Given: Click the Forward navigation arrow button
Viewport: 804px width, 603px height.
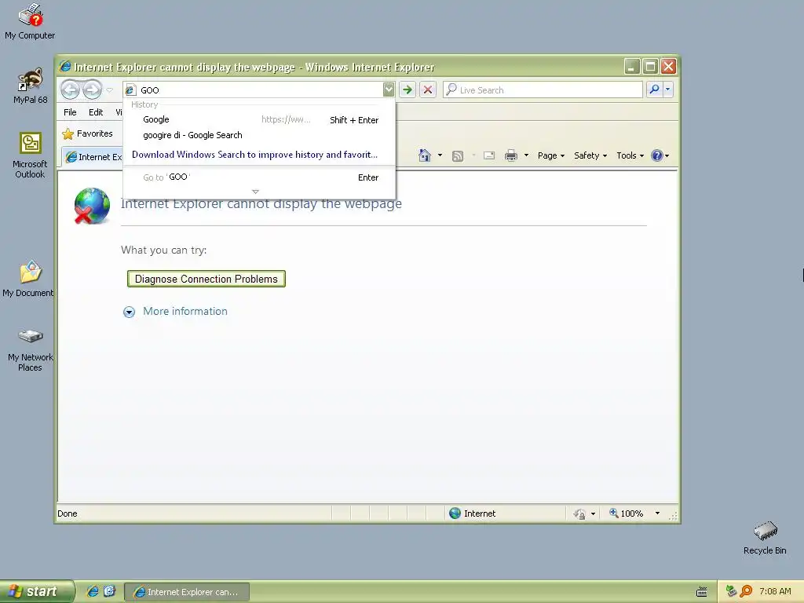Looking at the screenshot, I should pyautogui.click(x=93, y=90).
